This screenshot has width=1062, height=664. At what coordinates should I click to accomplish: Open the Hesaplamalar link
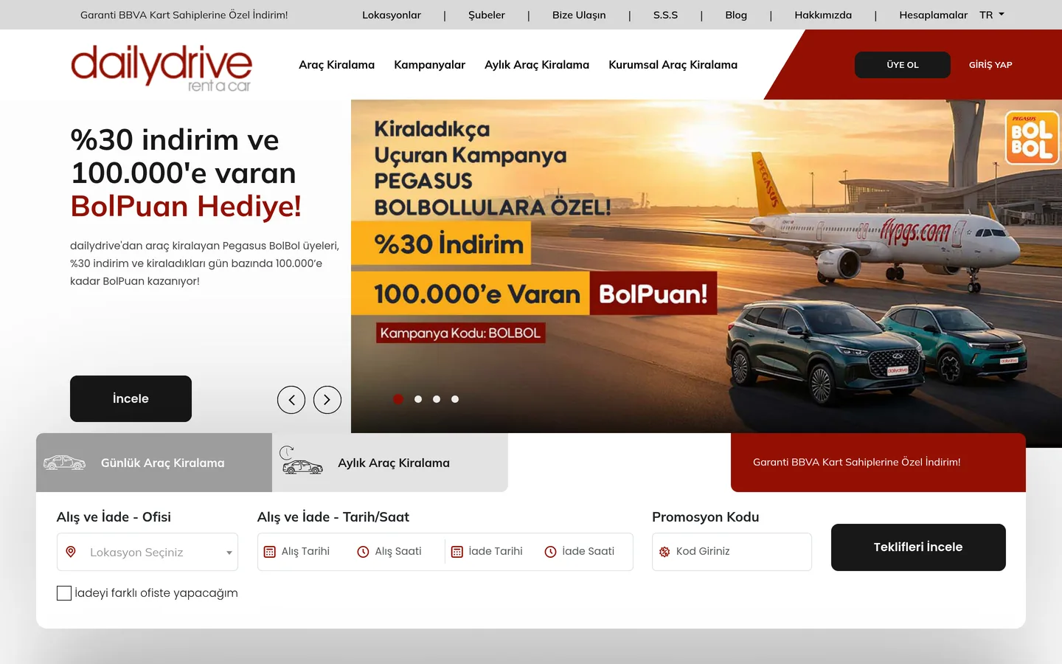[933, 15]
